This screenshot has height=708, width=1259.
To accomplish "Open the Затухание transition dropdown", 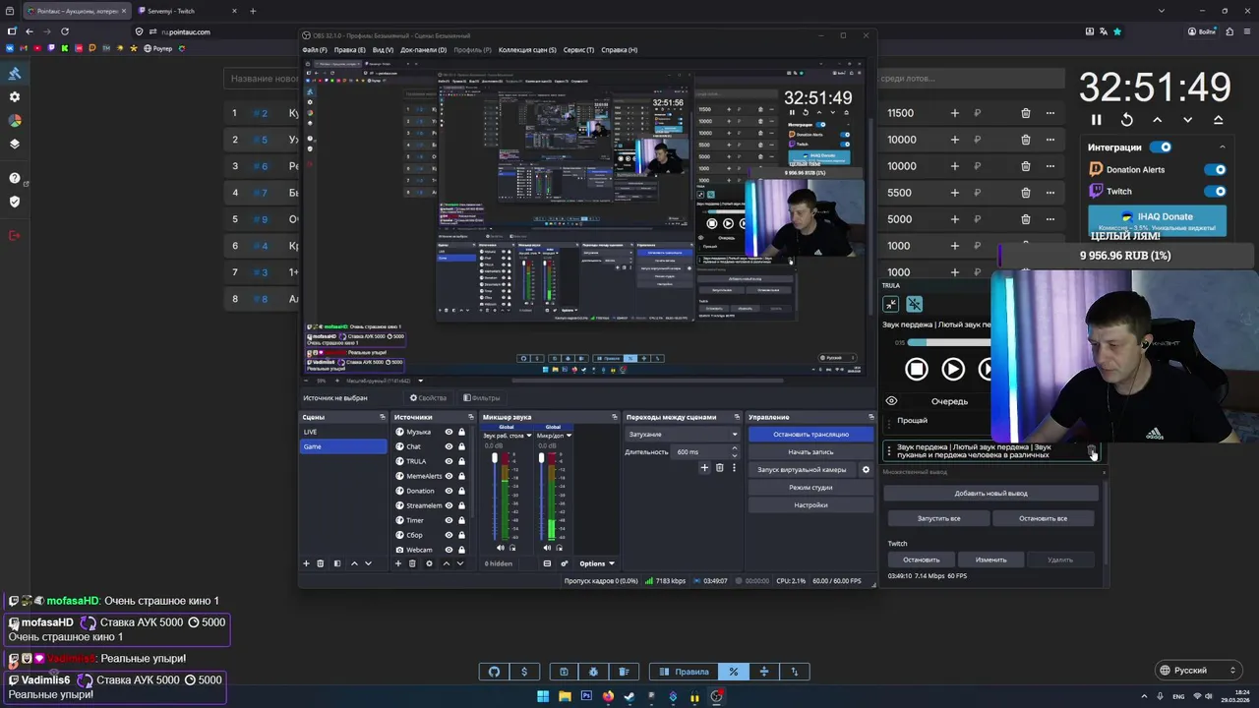I will (x=682, y=434).
